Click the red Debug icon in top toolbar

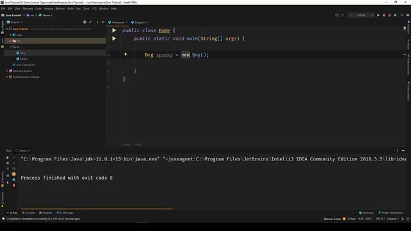[384, 15]
